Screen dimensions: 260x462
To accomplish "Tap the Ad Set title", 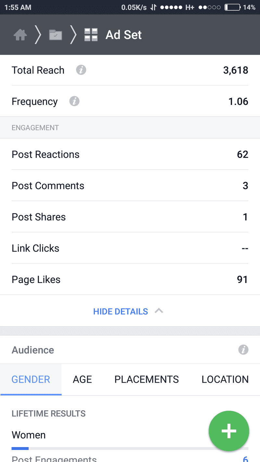I will tap(123, 35).
